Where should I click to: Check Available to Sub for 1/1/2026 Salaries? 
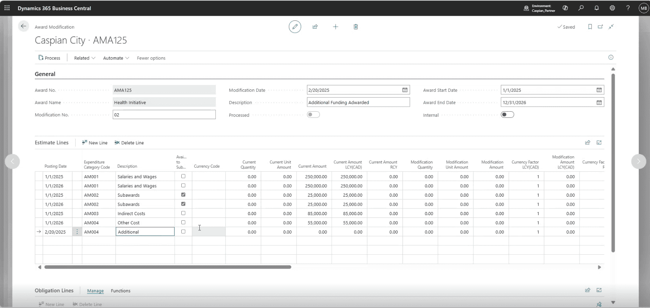tap(183, 185)
